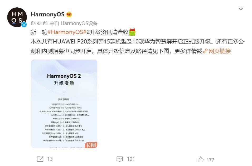Viewport: 252px width, 166px height.
Task: Click the post text about HUAWEI P20系列
Action: (x=137, y=46)
